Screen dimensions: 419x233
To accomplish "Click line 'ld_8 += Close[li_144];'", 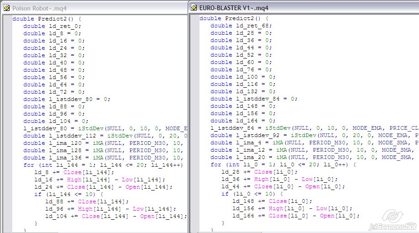I will 74,172.
